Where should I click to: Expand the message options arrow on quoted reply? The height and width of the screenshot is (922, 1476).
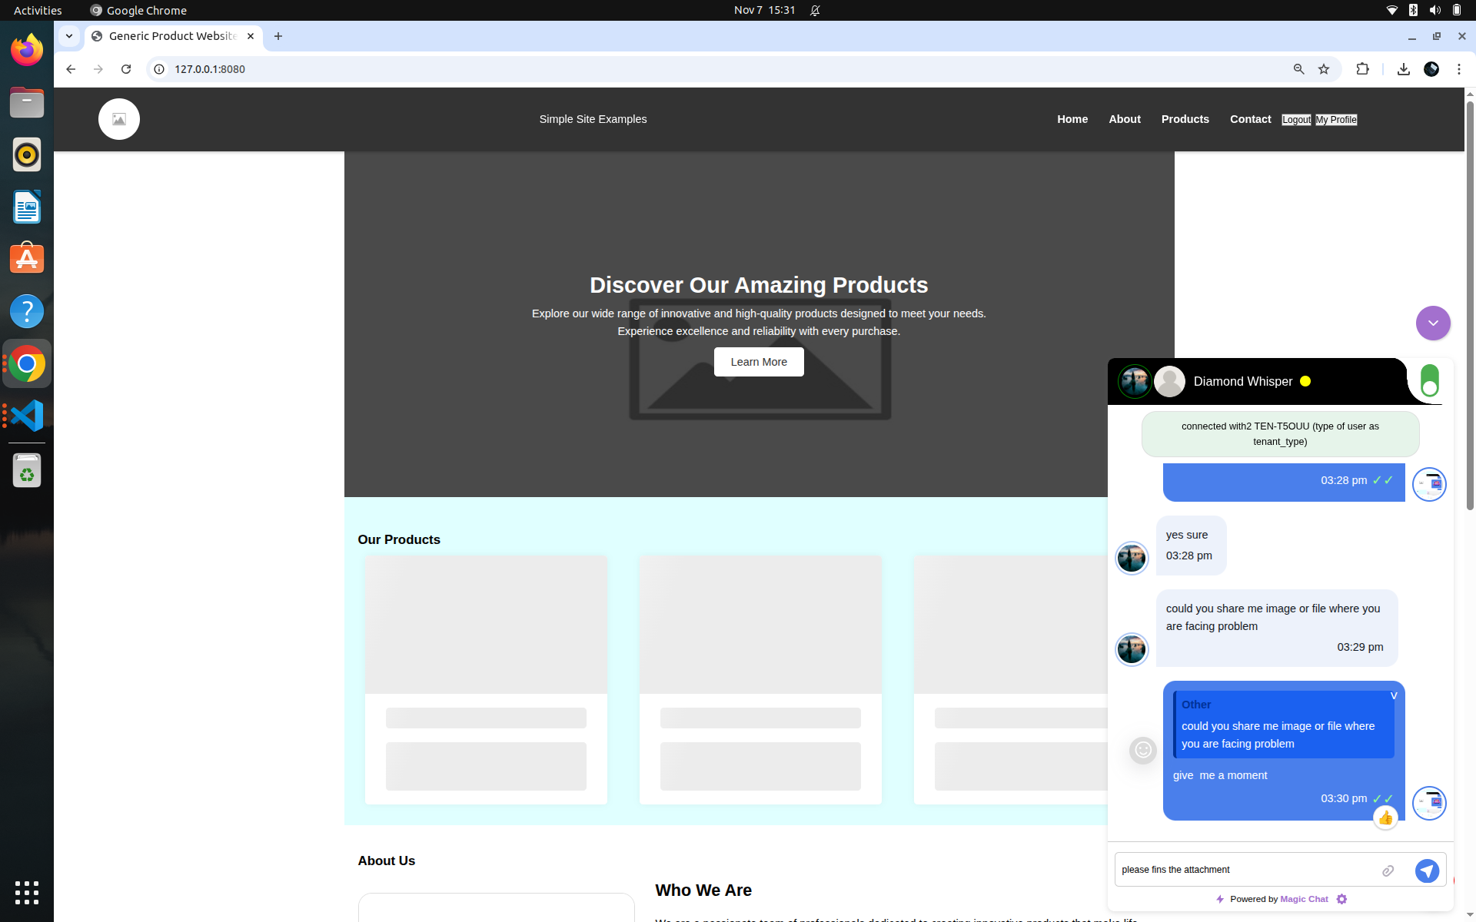point(1393,696)
